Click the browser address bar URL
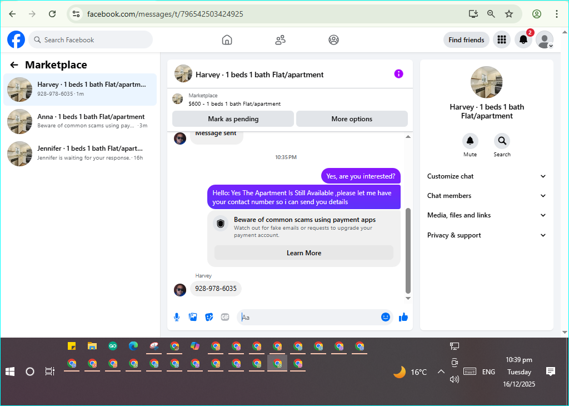Screen dimensions: 569x406 [x=165, y=14]
